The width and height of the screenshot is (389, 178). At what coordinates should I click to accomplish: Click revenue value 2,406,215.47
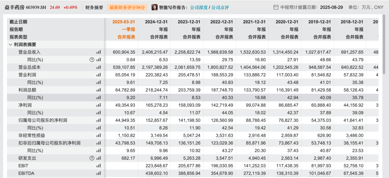(x=155, y=52)
